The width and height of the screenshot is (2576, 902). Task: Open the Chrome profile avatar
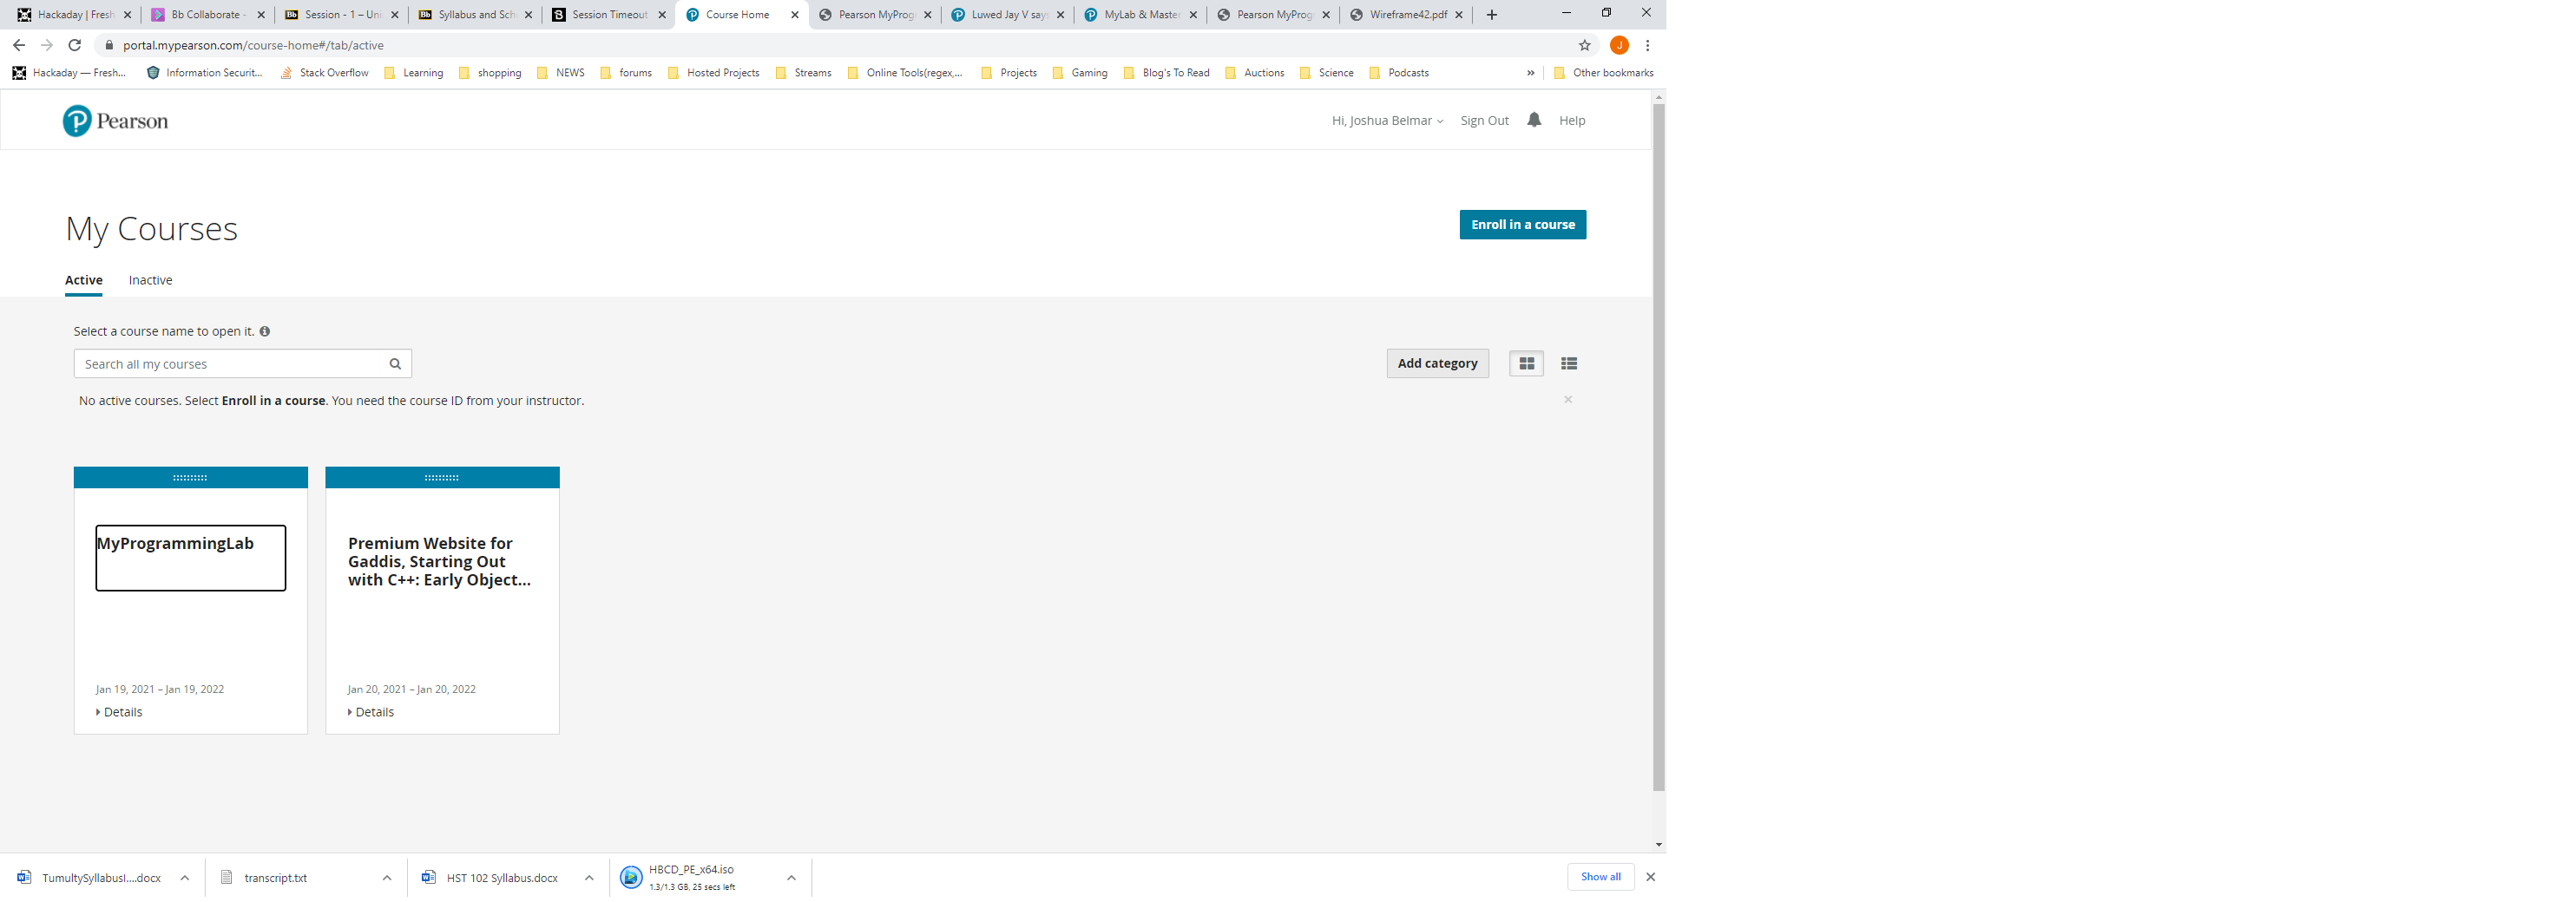coord(1619,45)
